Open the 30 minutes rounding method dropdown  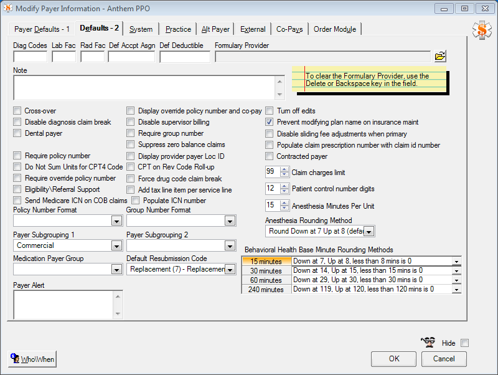[456, 271]
